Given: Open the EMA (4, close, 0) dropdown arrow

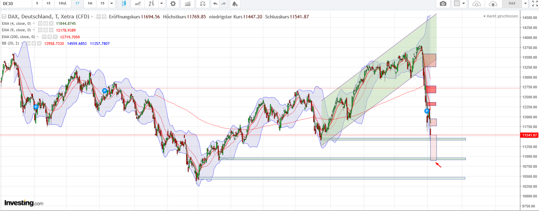Looking at the screenshot, I should pos(34,23).
